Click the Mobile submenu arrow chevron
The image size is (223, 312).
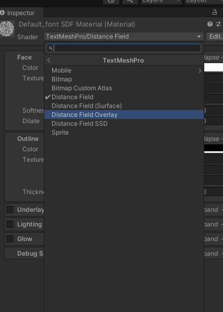point(200,70)
